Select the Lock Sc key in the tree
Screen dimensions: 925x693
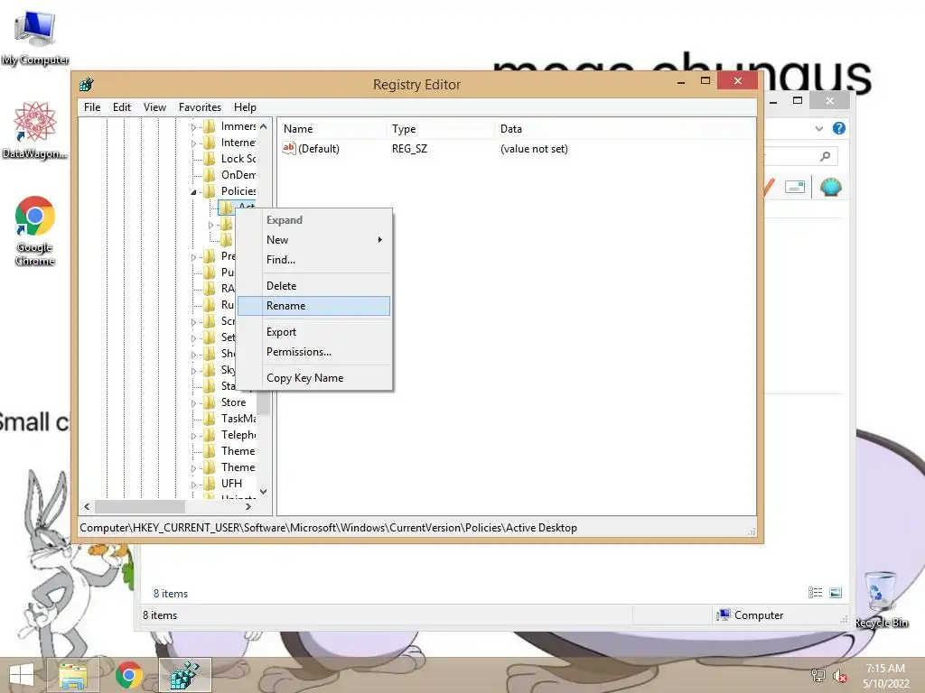tap(238, 159)
